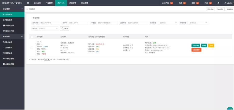Click the 提现 orange count badge
Screen dimensions: 234x110
(x=197, y=3)
